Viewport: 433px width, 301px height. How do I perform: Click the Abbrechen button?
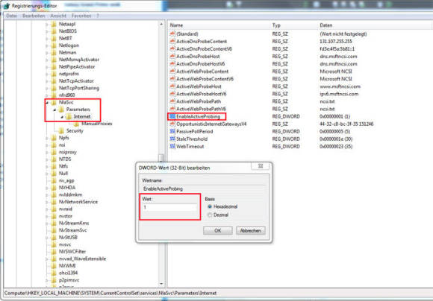[251, 230]
